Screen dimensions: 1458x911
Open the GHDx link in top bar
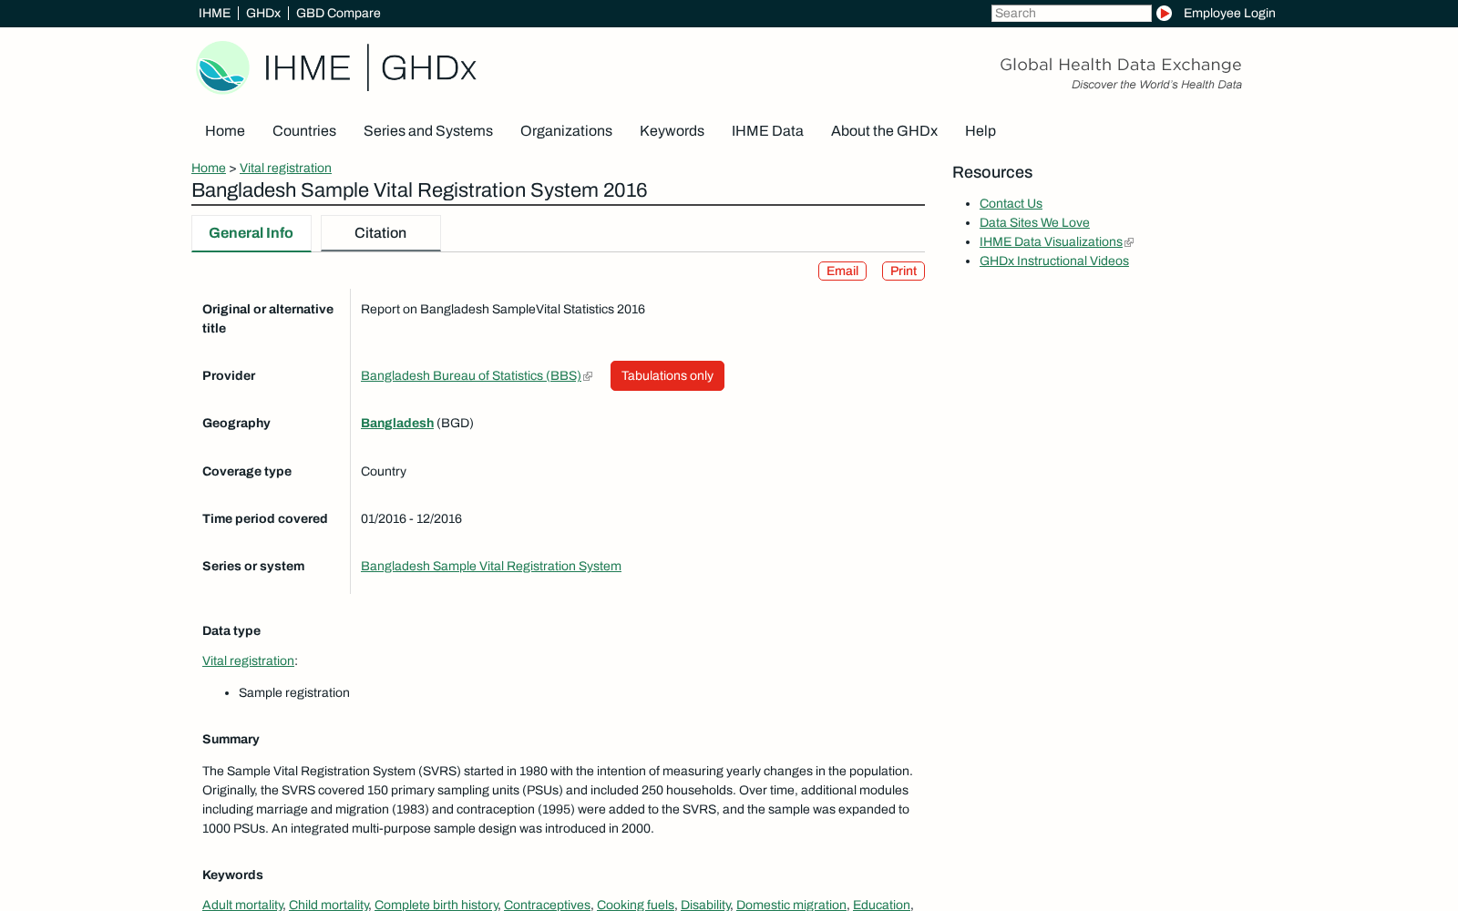tap(263, 13)
